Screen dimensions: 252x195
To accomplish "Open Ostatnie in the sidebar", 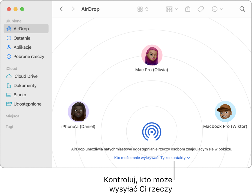I will (x=26, y=38).
